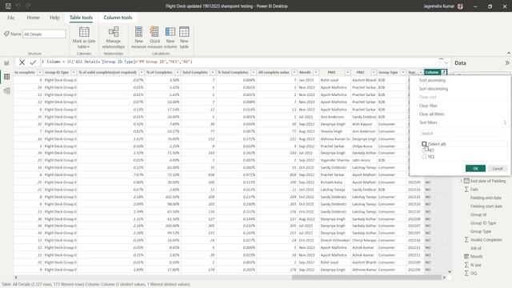Open the Group Type column filter dropdown
This screenshot has width=512, height=288.
(403, 72)
